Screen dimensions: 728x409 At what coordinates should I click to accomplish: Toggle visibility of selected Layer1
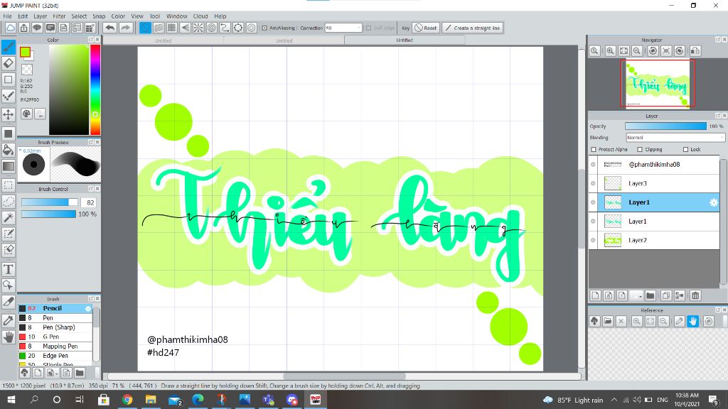click(x=593, y=202)
